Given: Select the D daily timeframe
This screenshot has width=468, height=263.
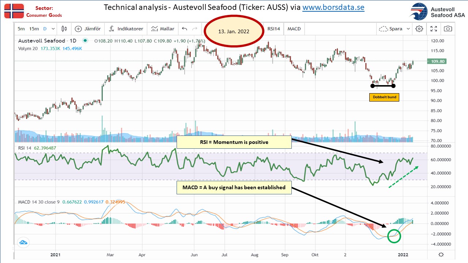Looking at the screenshot, I should pyautogui.click(x=45, y=29).
